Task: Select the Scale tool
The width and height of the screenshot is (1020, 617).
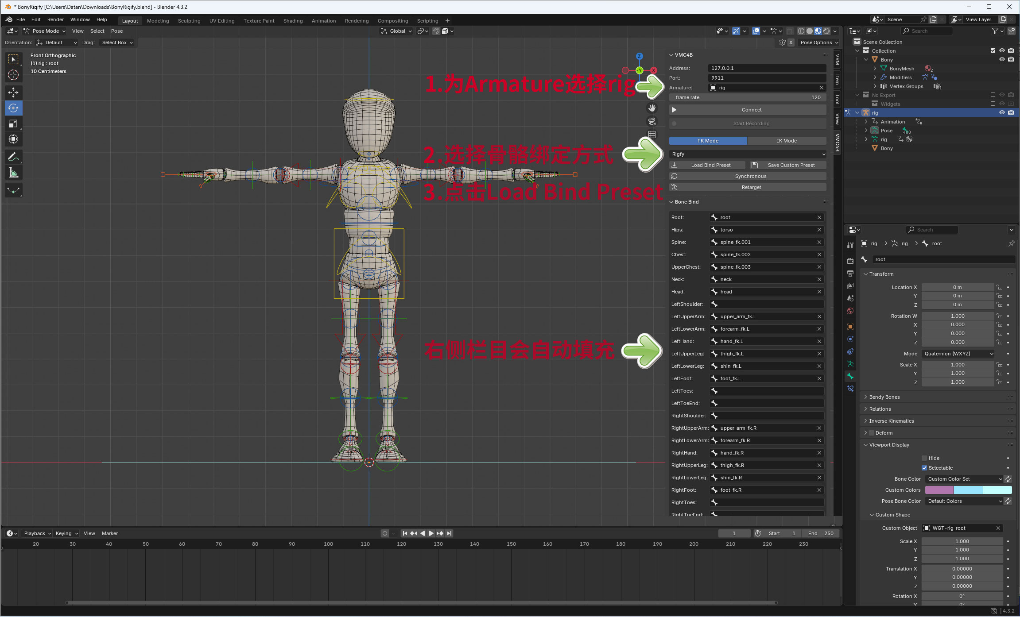Action: (13, 123)
